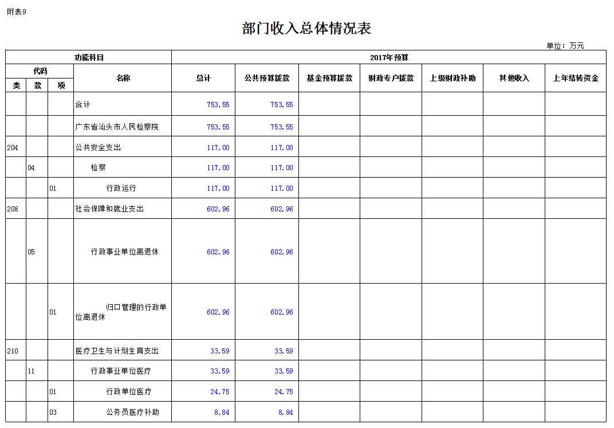Select the 公共安全支出 row name

[98, 147]
